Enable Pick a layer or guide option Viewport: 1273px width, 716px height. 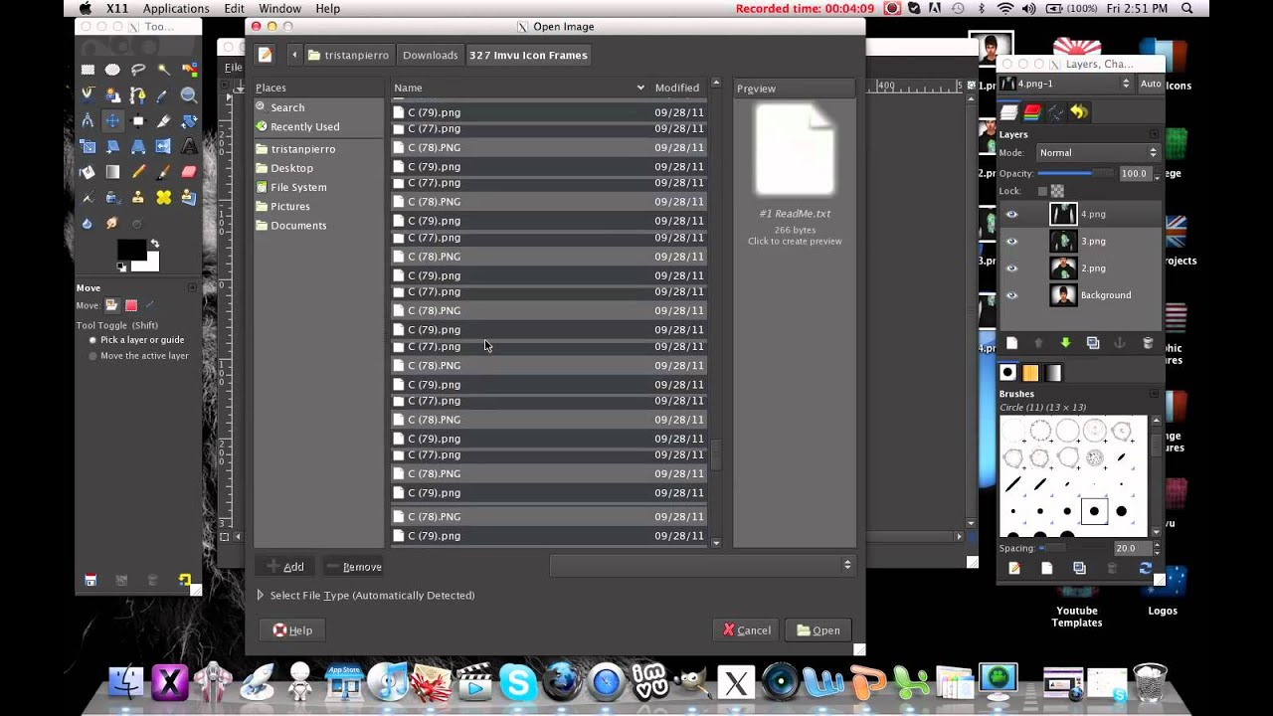(x=136, y=340)
